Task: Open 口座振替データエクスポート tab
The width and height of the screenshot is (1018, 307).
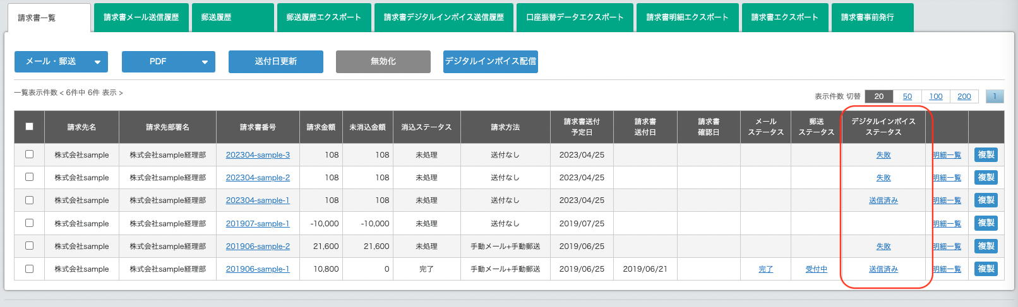Action: pos(575,18)
